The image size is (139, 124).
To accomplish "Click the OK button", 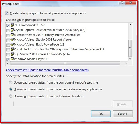I will click(101, 114).
